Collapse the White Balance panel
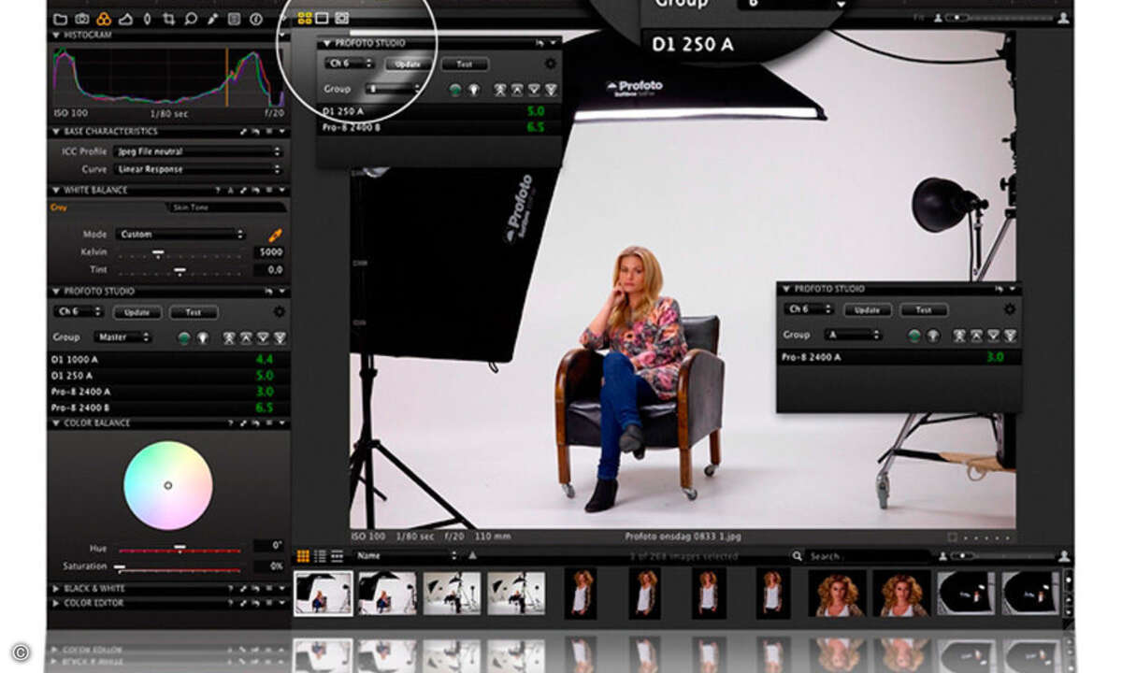 click(56, 191)
